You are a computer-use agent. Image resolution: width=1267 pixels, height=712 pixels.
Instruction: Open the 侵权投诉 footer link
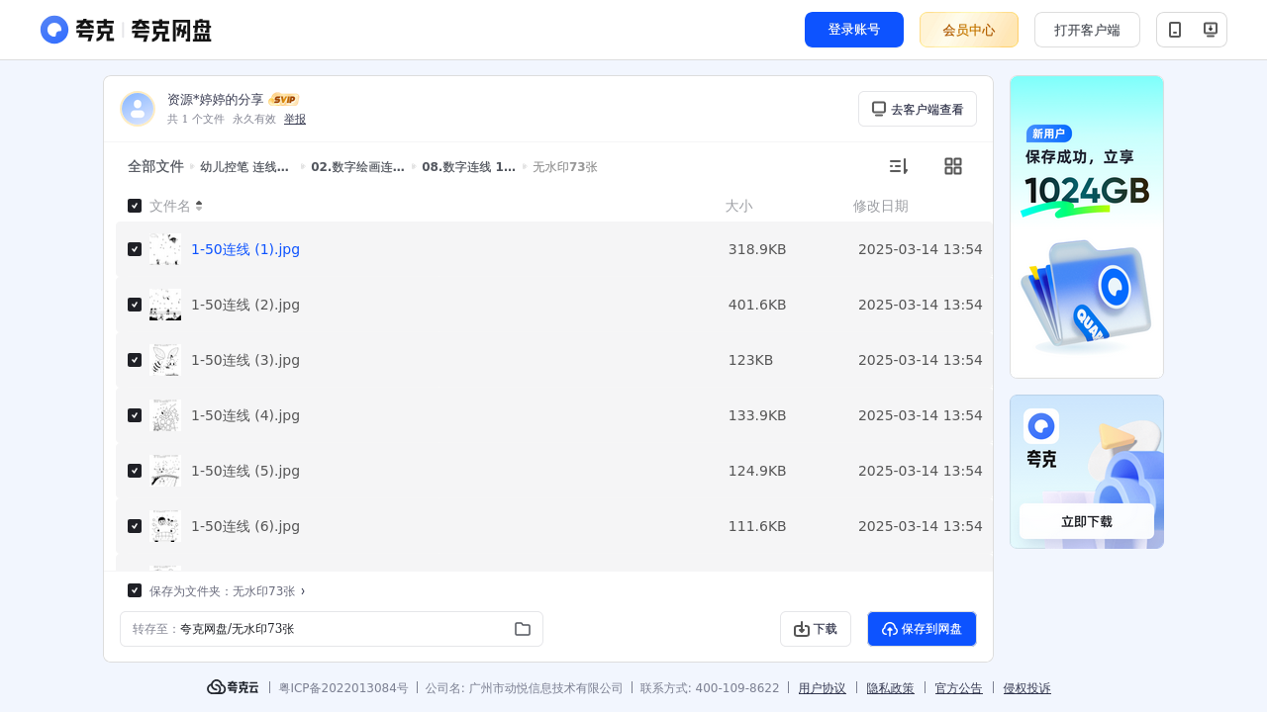(x=1027, y=688)
